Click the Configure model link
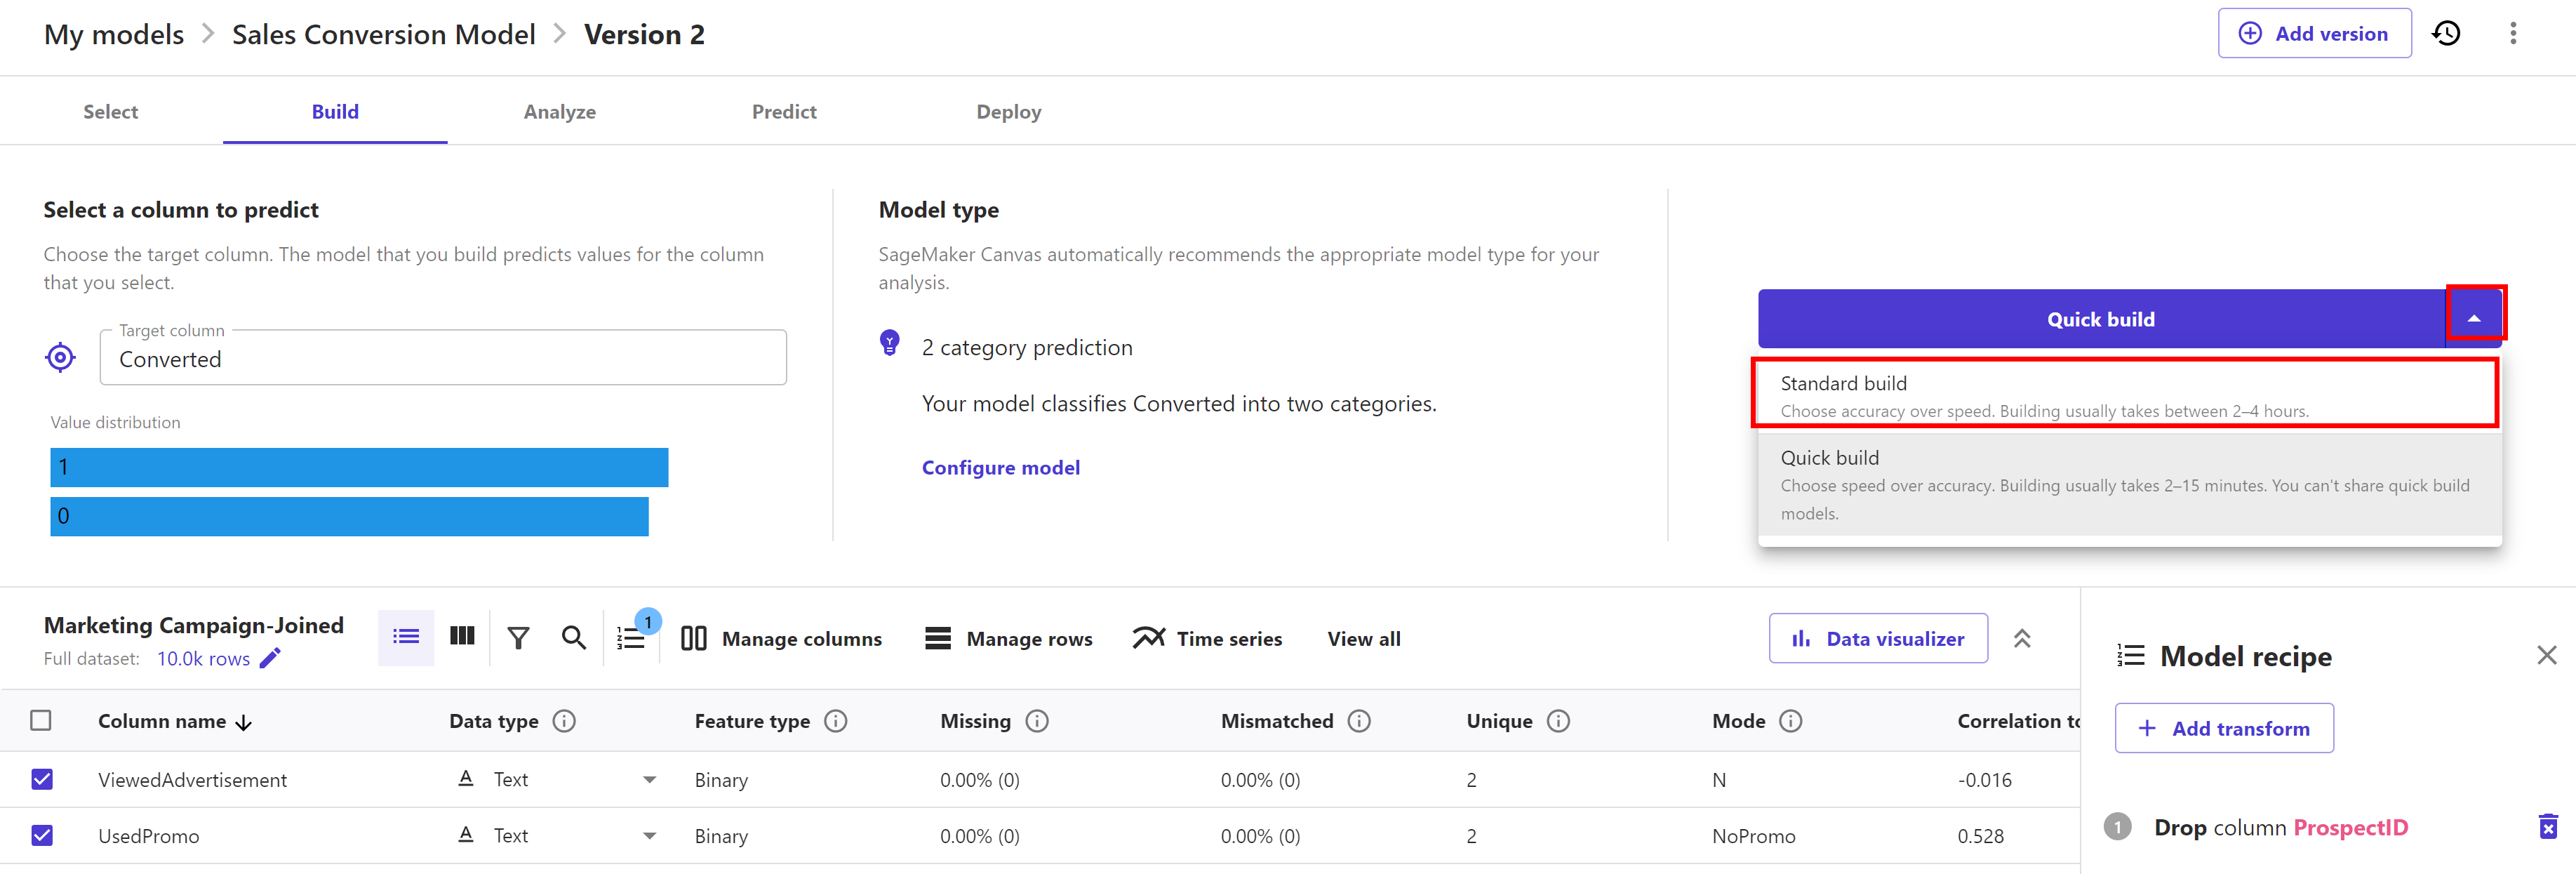This screenshot has width=2576, height=874. point(1000,467)
